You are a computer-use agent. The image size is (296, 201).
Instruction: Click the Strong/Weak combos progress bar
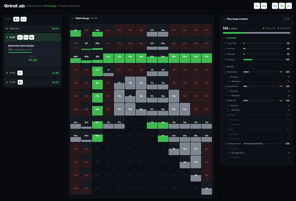256,33
